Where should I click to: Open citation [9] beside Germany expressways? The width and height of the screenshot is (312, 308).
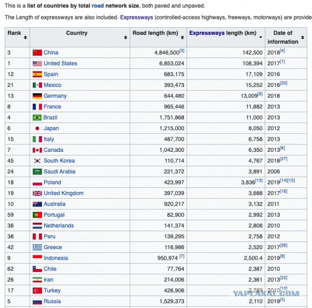coord(260,94)
